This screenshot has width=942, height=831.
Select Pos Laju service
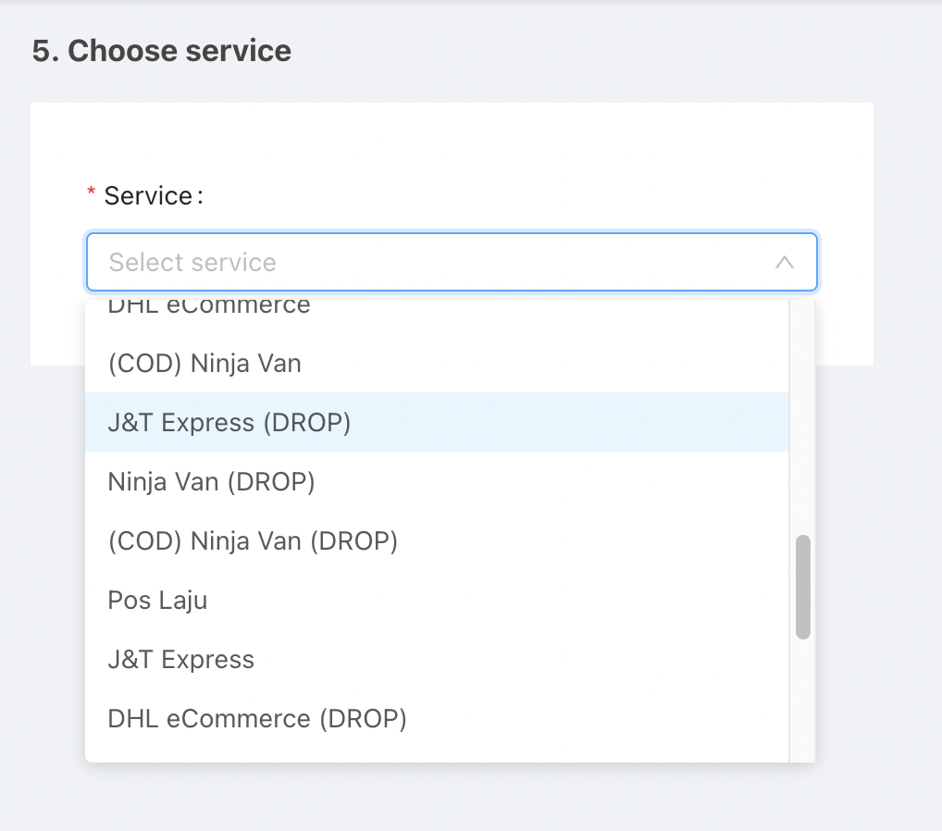[437, 600]
